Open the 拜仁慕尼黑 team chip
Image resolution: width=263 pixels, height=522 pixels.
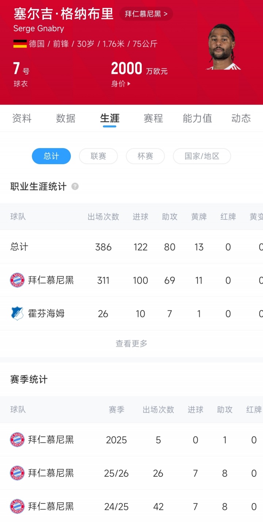pos(146,14)
